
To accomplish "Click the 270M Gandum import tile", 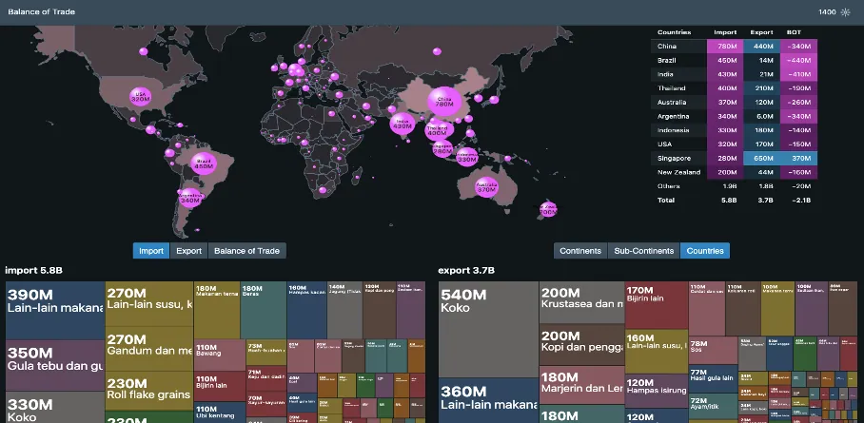I will (148, 349).
